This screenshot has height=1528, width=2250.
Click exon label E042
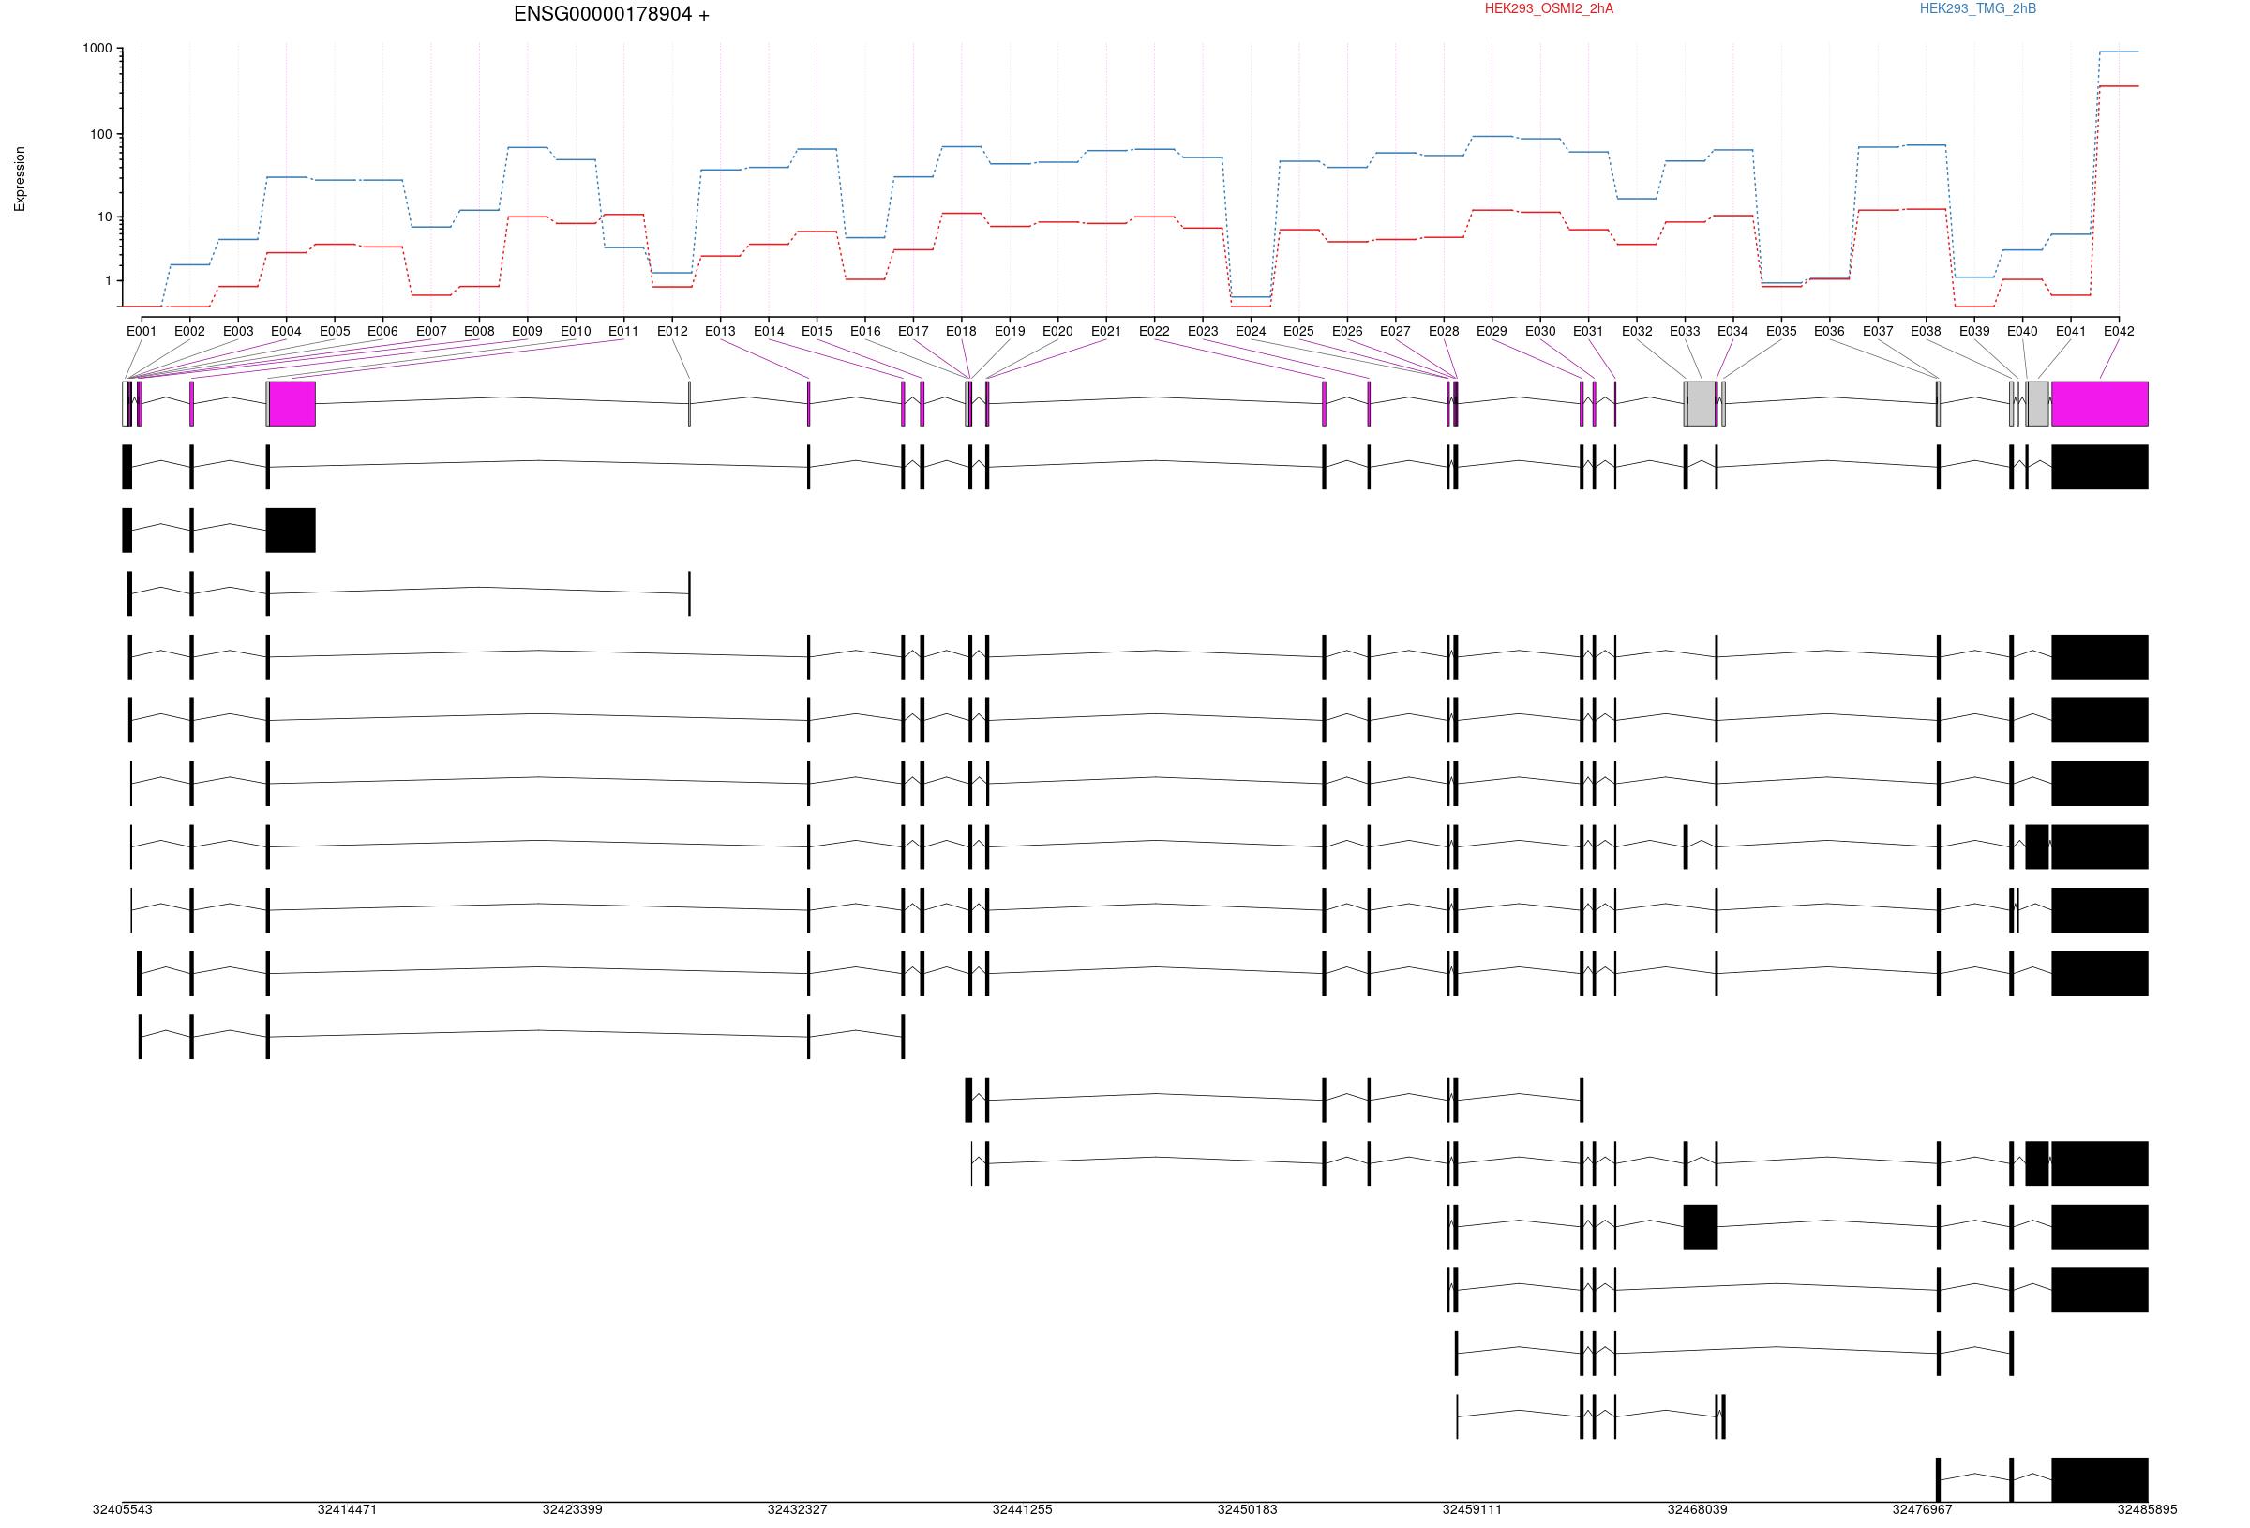pos(2119,331)
